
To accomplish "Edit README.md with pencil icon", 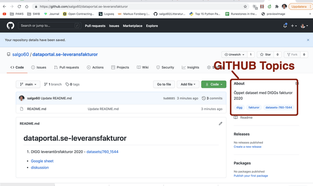I will coord(220,123).
